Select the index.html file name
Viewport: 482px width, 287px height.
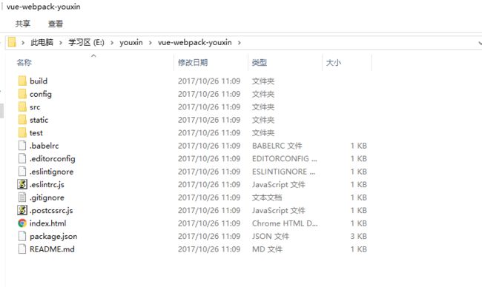tap(47, 223)
